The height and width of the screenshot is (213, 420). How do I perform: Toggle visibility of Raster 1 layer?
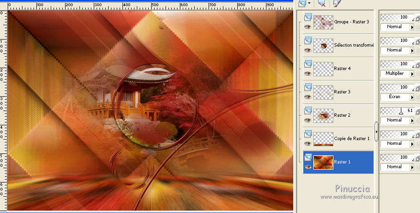308,167
